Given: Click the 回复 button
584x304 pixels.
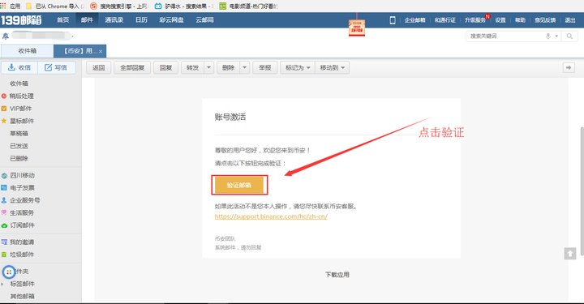Looking at the screenshot, I should [x=165, y=68].
